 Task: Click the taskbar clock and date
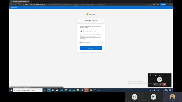coord(166,90)
